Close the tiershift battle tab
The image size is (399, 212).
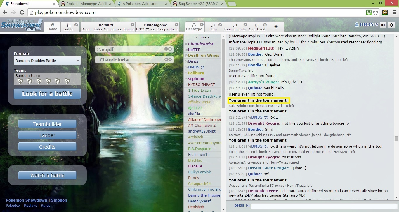133,25
